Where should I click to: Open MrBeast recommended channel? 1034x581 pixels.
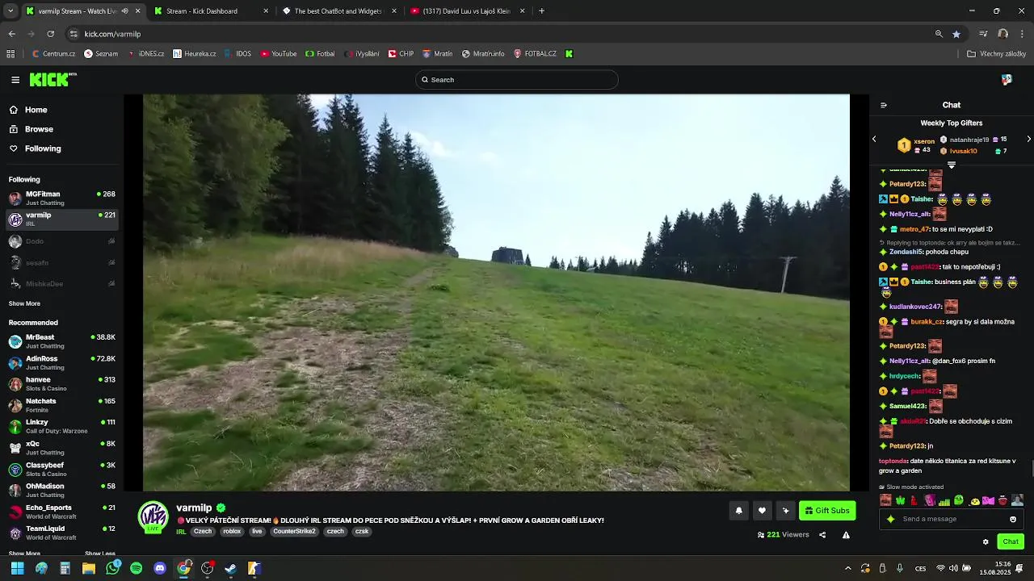click(61, 341)
